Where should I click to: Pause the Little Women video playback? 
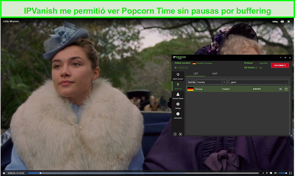(x=4, y=173)
